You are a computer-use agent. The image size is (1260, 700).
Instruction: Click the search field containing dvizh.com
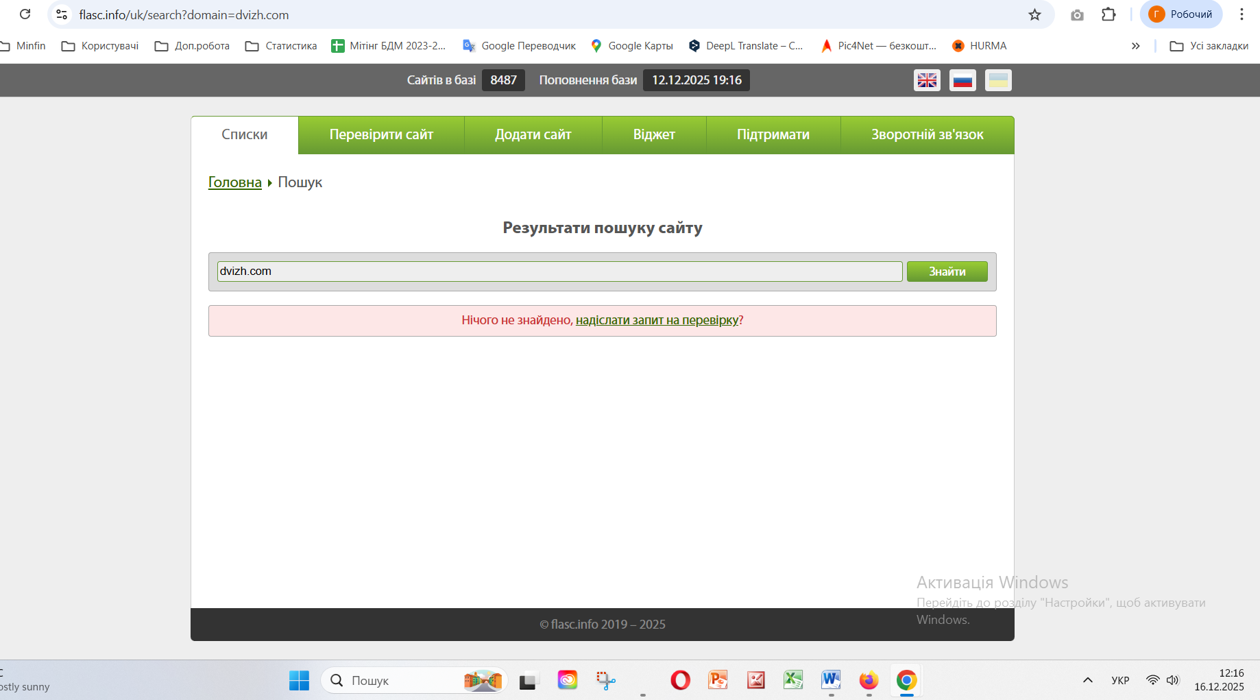pos(559,271)
